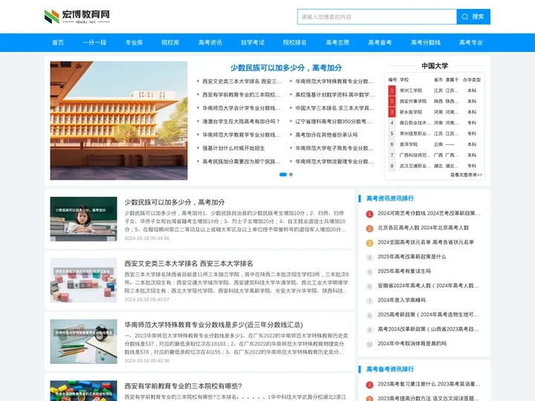
Task: Open thumbnail of 少数民族加分 article
Action: click(x=83, y=219)
